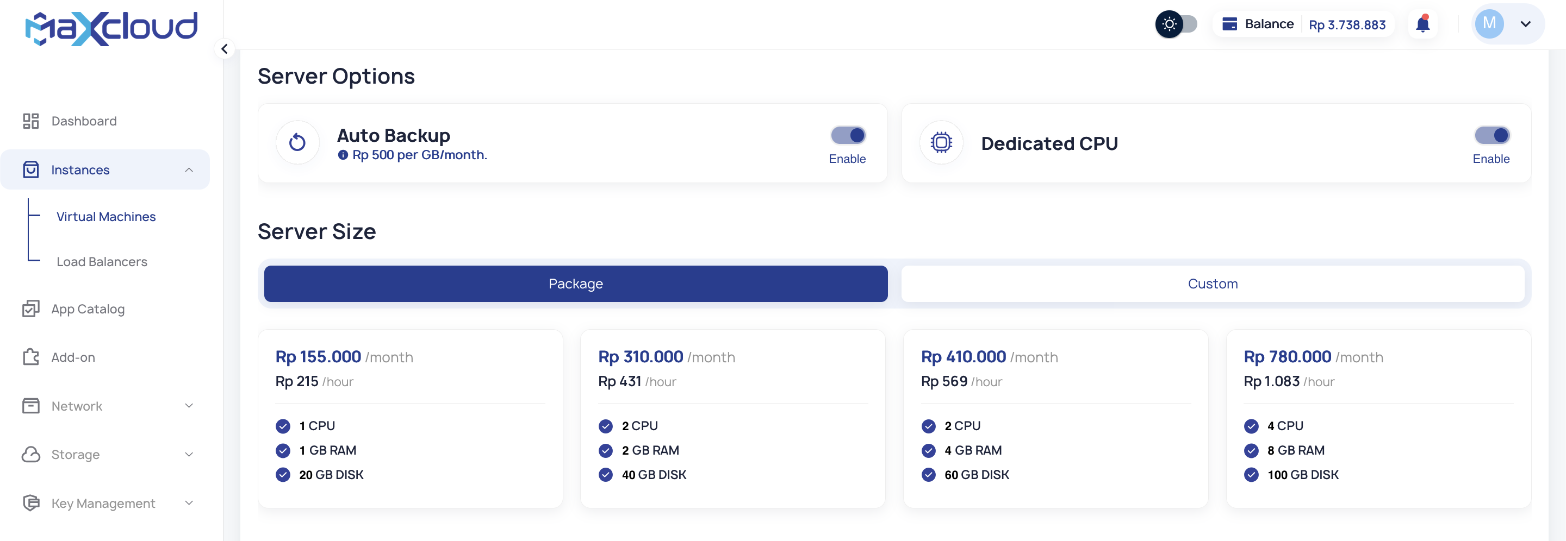Screen dimensions: 1566x541
Task: Click the Storage cloud icon
Action: [x=31, y=454]
